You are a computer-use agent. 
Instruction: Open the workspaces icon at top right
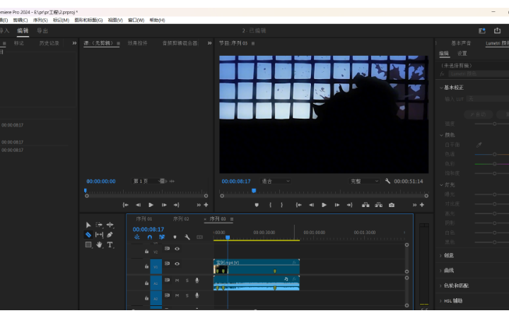coord(482,30)
